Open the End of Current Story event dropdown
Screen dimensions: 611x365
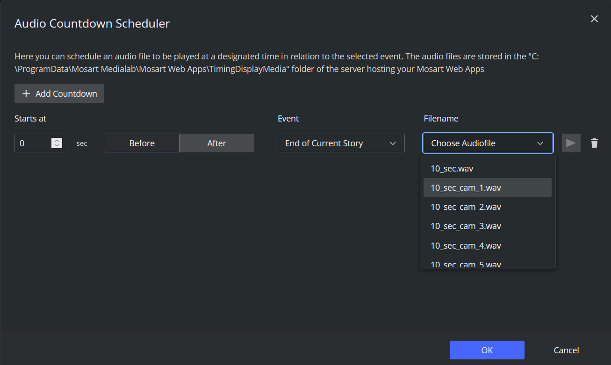coord(341,143)
